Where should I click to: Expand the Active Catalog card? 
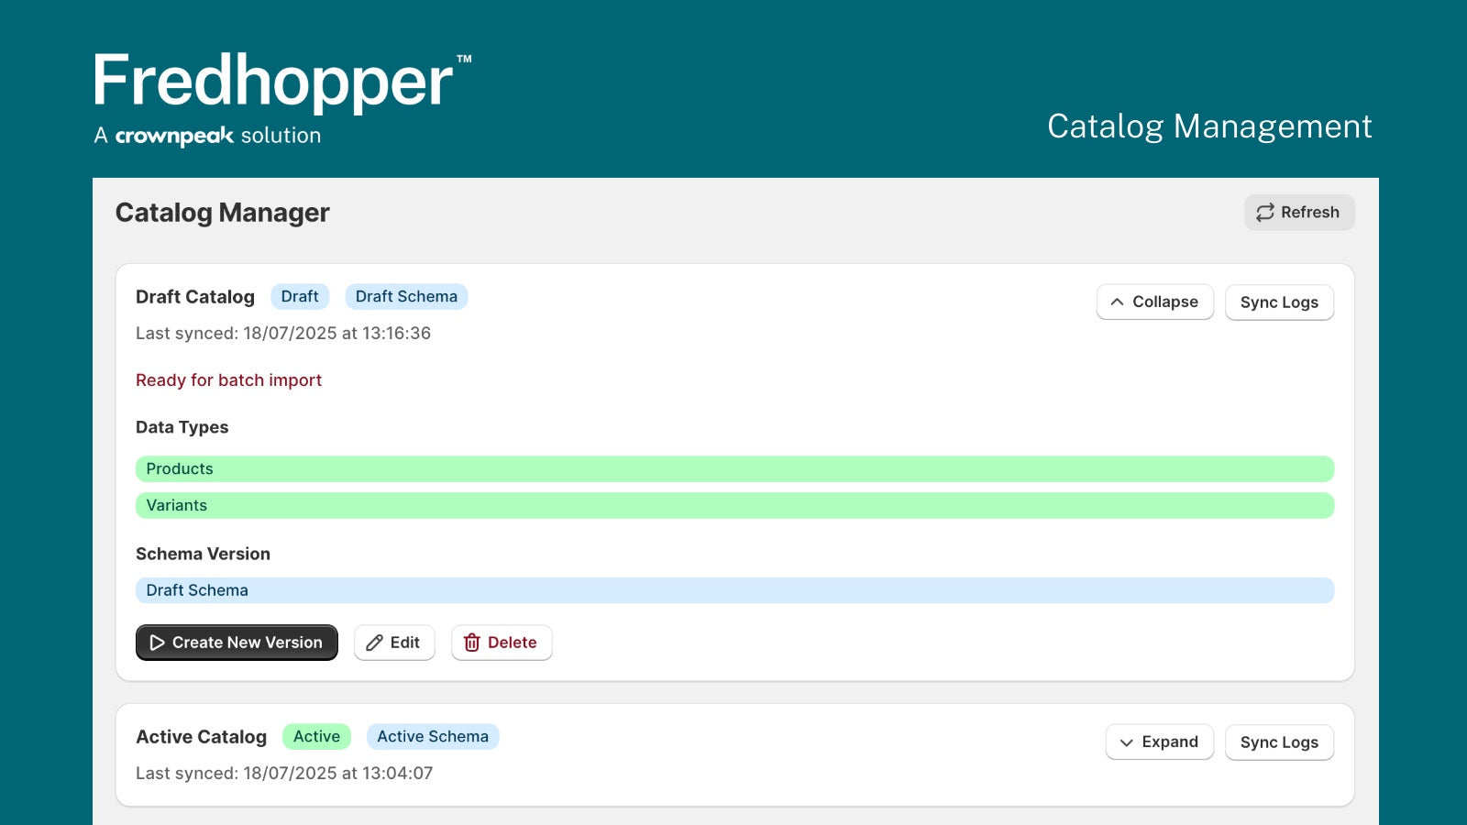(x=1159, y=742)
